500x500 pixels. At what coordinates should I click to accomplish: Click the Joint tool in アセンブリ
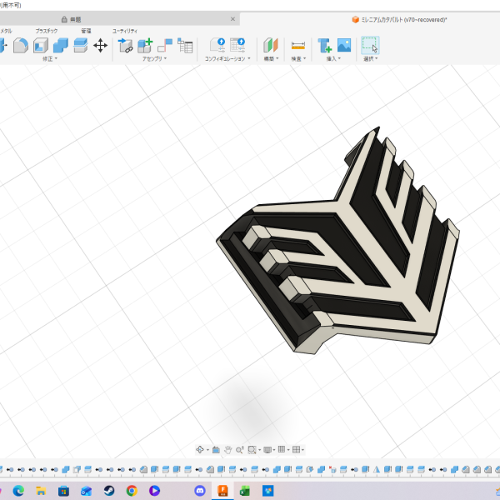pos(165,46)
